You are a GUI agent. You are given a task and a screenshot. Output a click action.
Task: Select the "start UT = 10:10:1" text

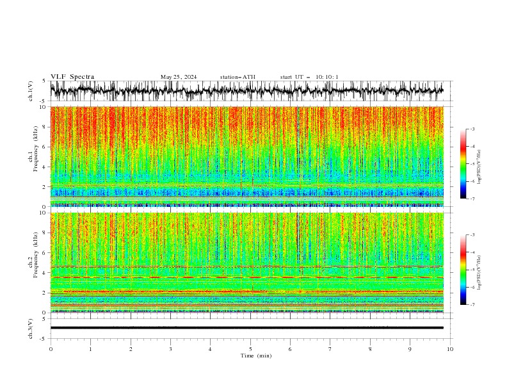click(309, 77)
